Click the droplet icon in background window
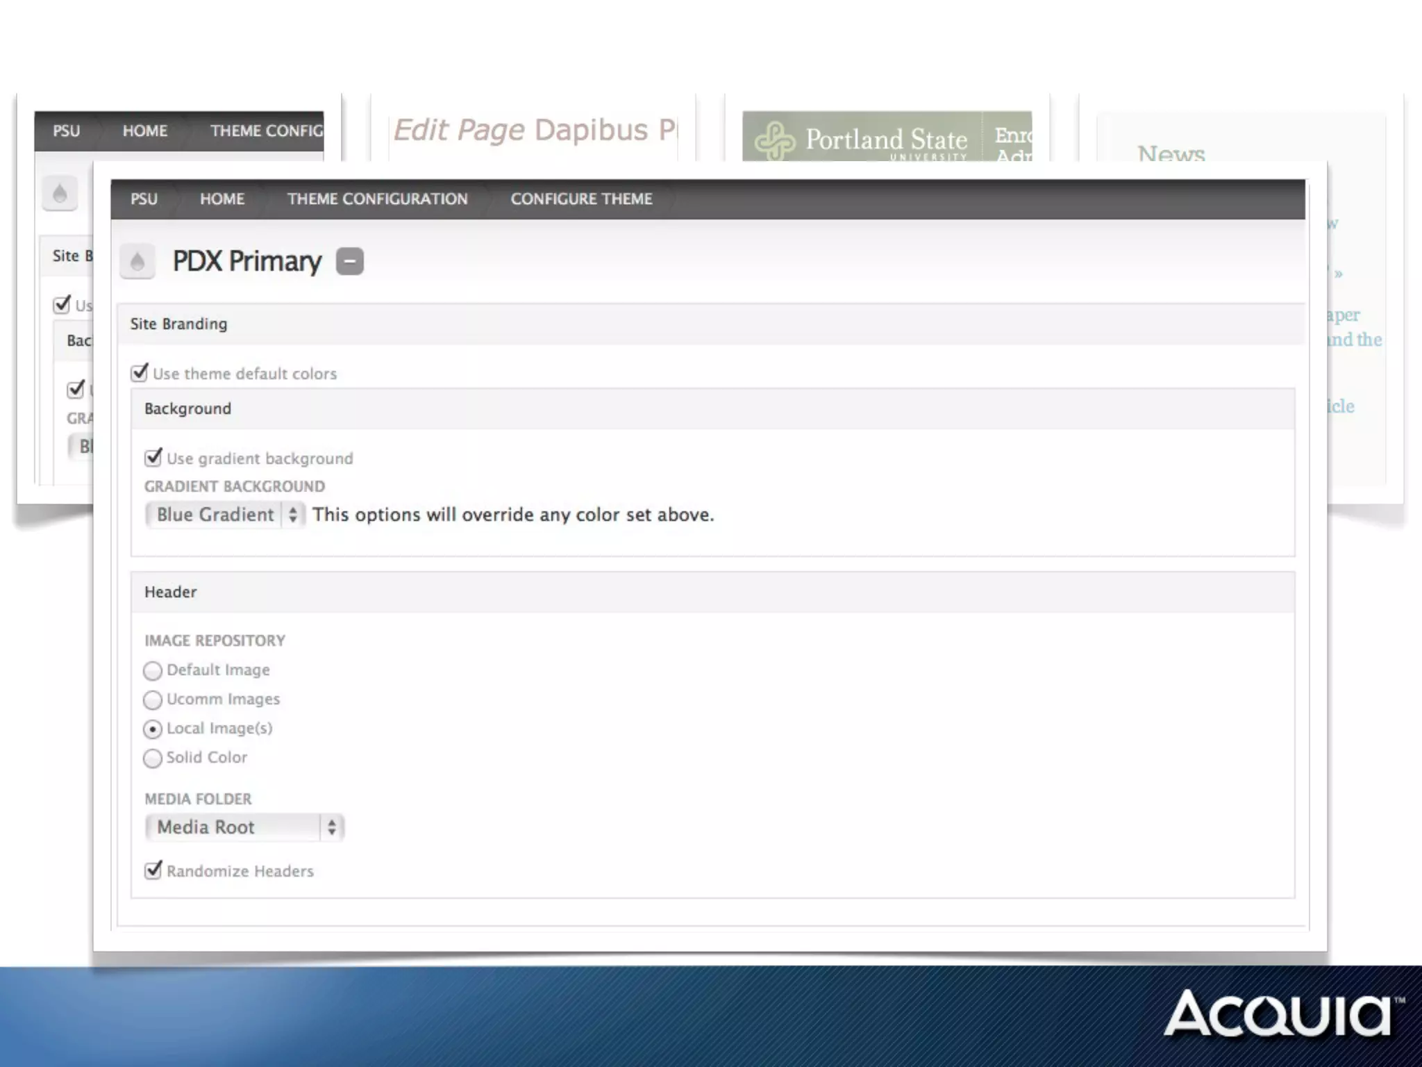This screenshot has width=1422, height=1067. pos(60,193)
